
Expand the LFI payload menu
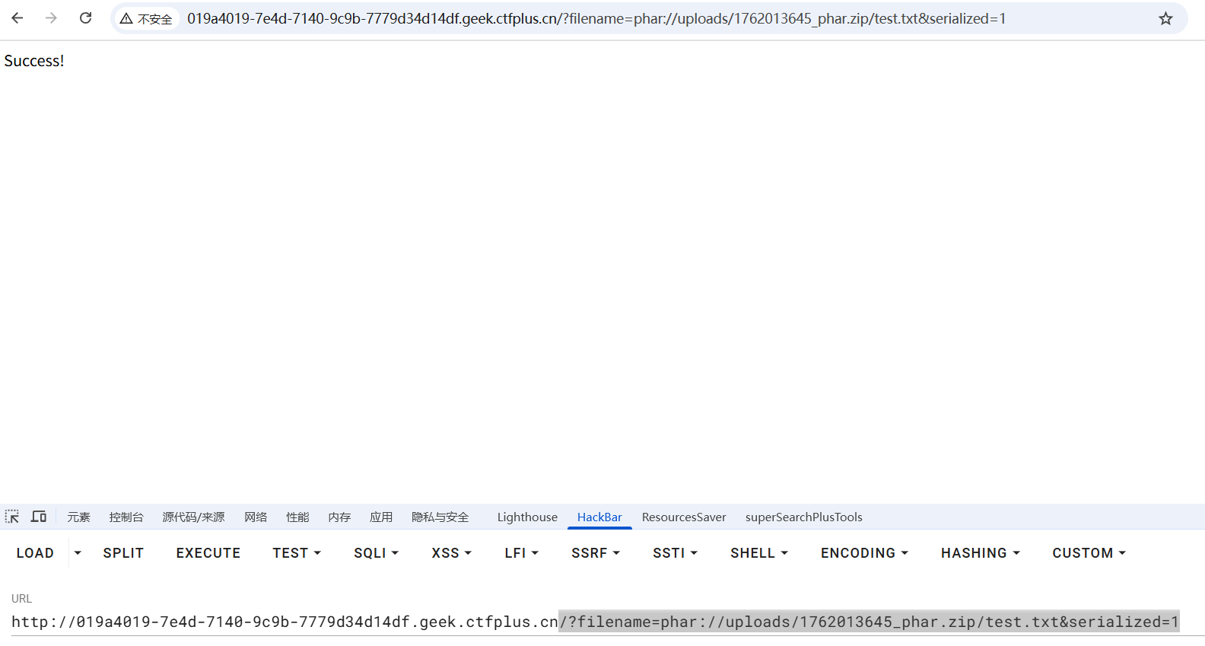(521, 553)
